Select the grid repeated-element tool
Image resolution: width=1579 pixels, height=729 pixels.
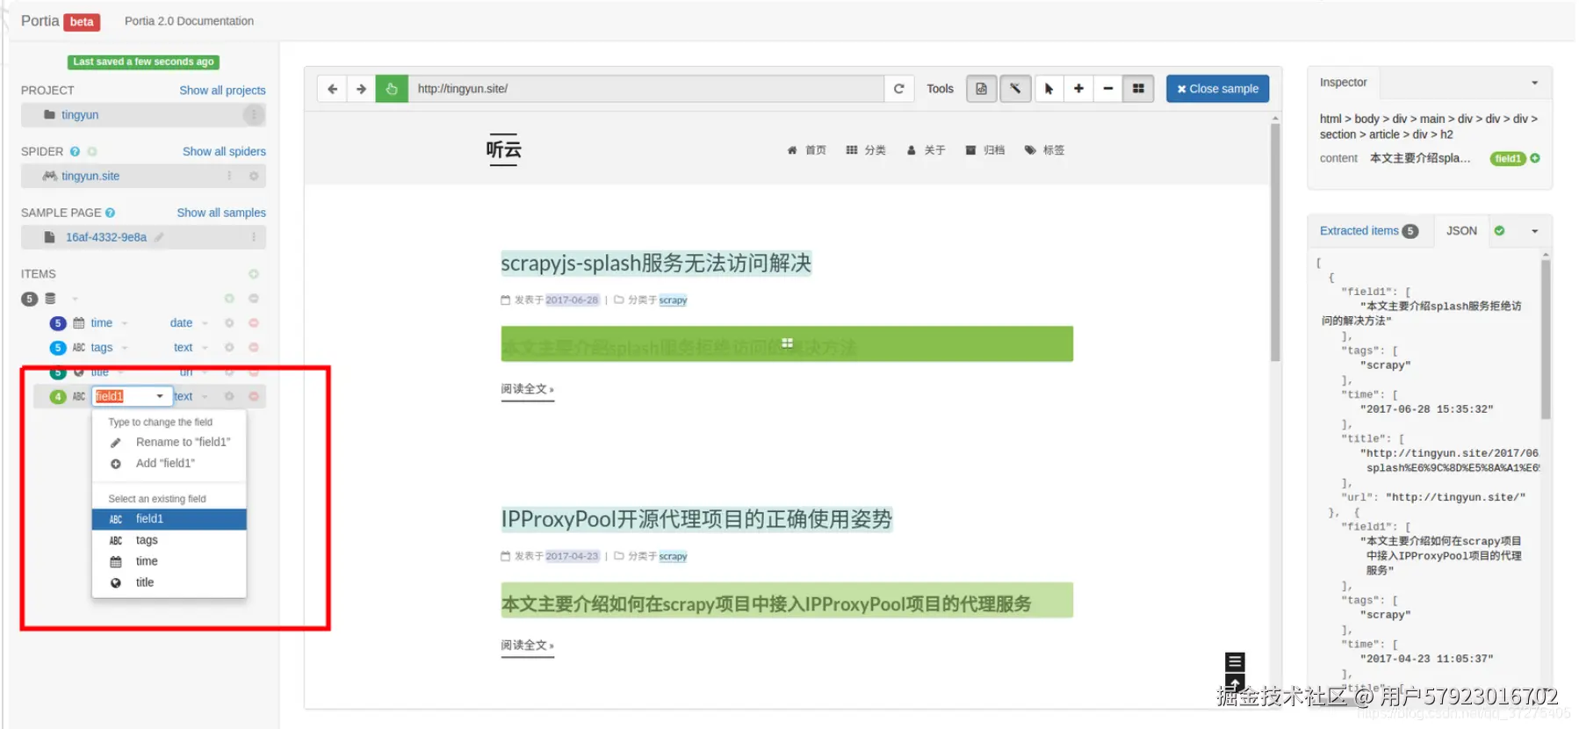(x=1138, y=89)
